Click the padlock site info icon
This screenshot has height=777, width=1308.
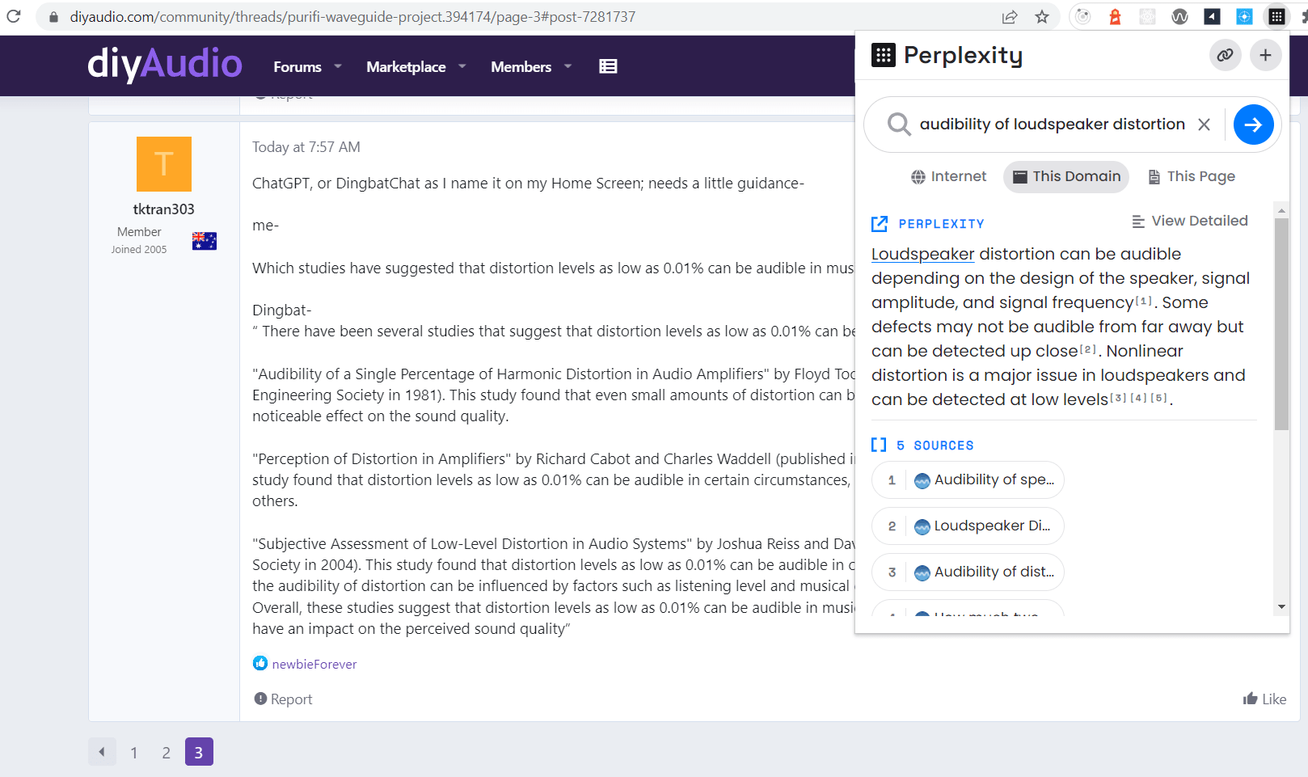[53, 17]
